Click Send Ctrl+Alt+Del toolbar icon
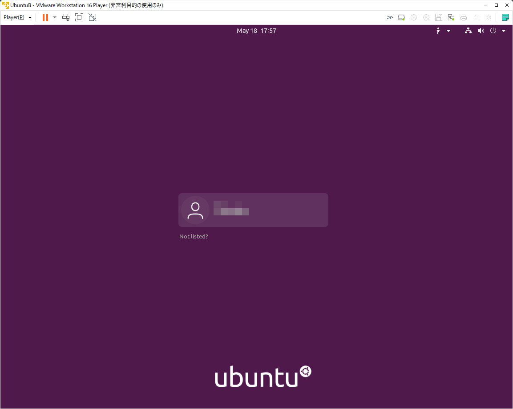Viewport: 513px width, 409px height. [66, 17]
